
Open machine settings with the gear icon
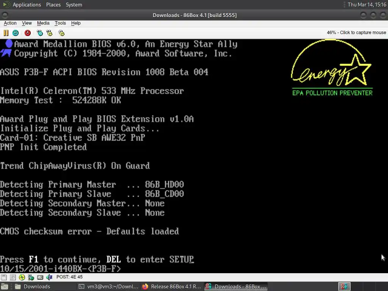click(61, 33)
